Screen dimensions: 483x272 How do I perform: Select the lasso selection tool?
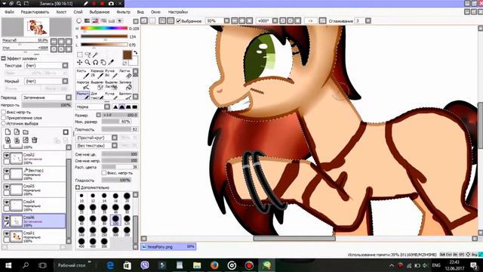click(x=88, y=54)
